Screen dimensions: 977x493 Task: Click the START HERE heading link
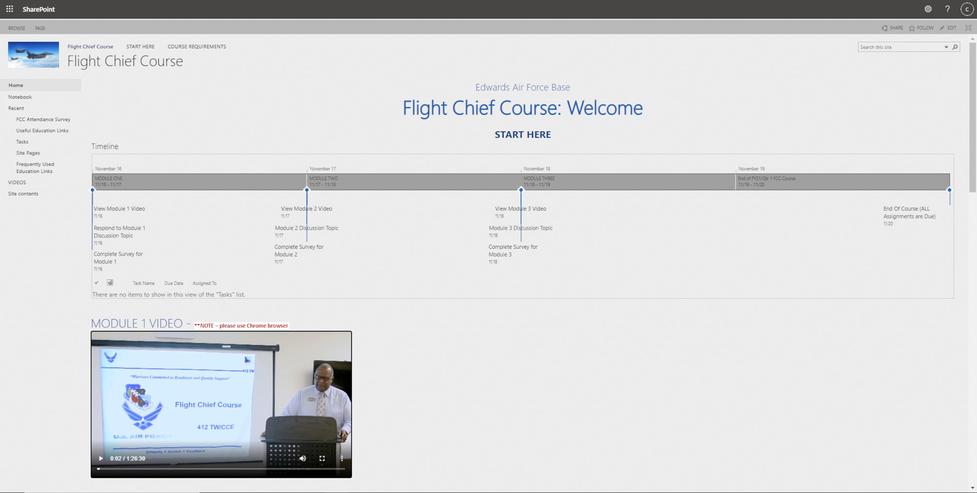click(522, 134)
